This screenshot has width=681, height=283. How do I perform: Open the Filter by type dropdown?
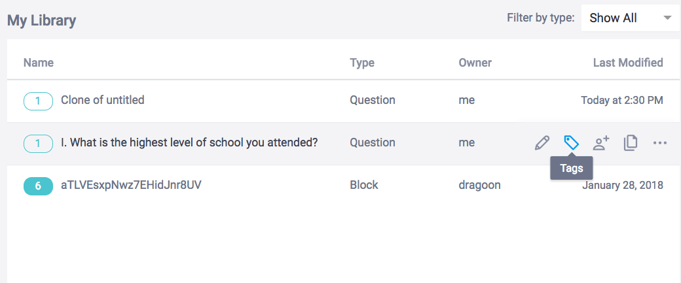tap(630, 18)
